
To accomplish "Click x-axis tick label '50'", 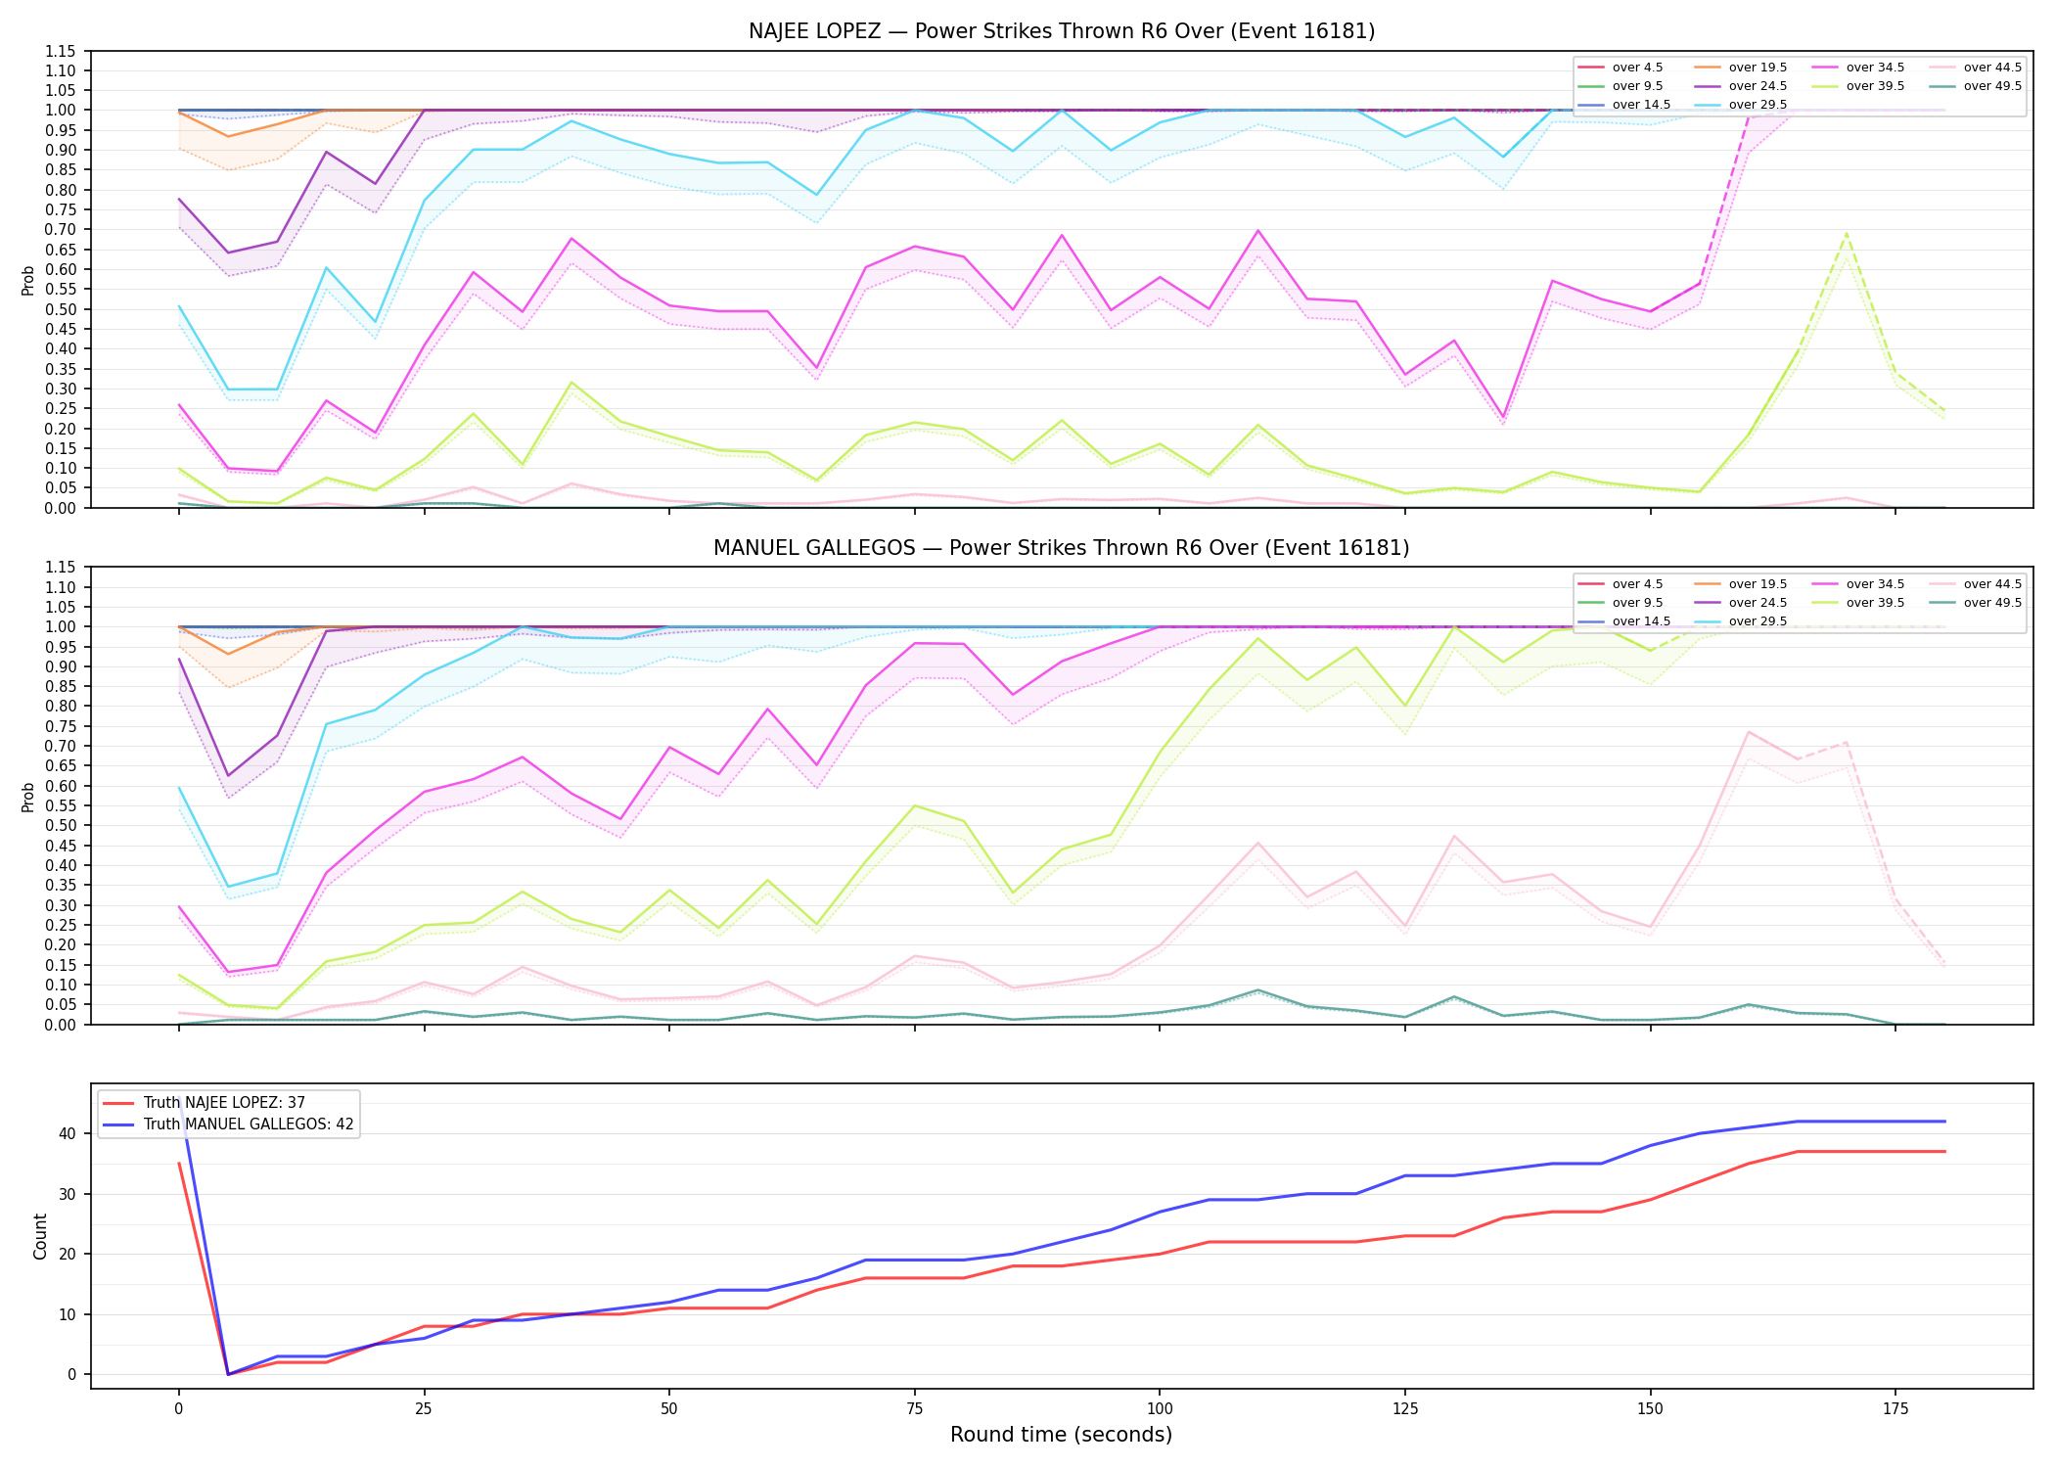I will click(668, 1409).
